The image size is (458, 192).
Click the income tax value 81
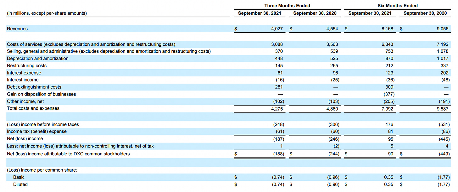[x=390, y=132]
